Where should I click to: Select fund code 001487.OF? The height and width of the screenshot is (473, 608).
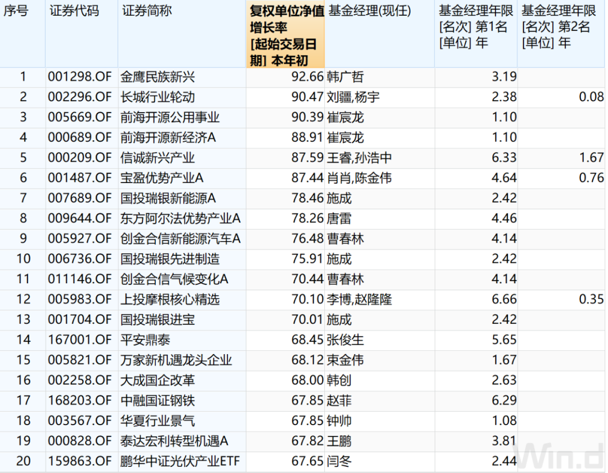(80, 178)
